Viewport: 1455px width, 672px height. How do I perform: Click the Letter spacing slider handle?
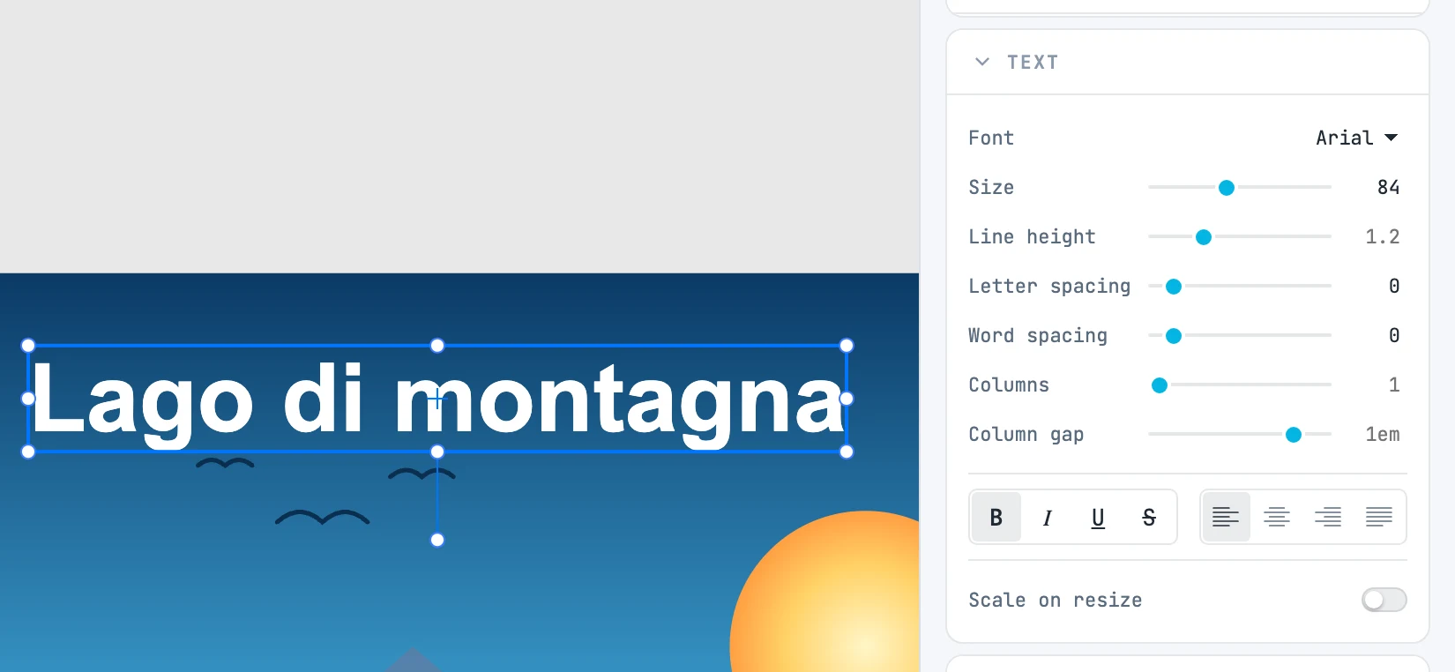(x=1174, y=287)
